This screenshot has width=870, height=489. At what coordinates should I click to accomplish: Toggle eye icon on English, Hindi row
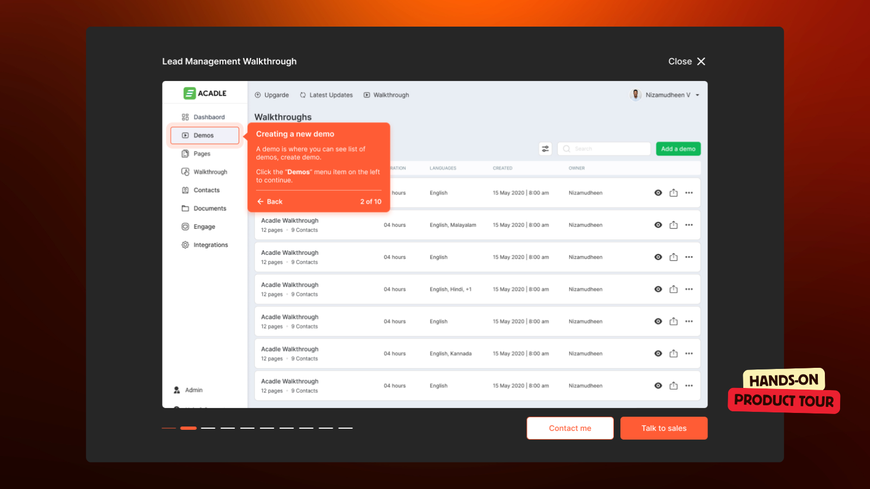[x=658, y=289]
